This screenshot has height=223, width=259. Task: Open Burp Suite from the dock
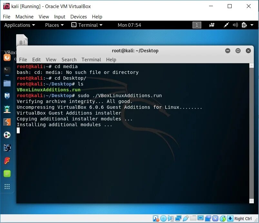coord(7,122)
